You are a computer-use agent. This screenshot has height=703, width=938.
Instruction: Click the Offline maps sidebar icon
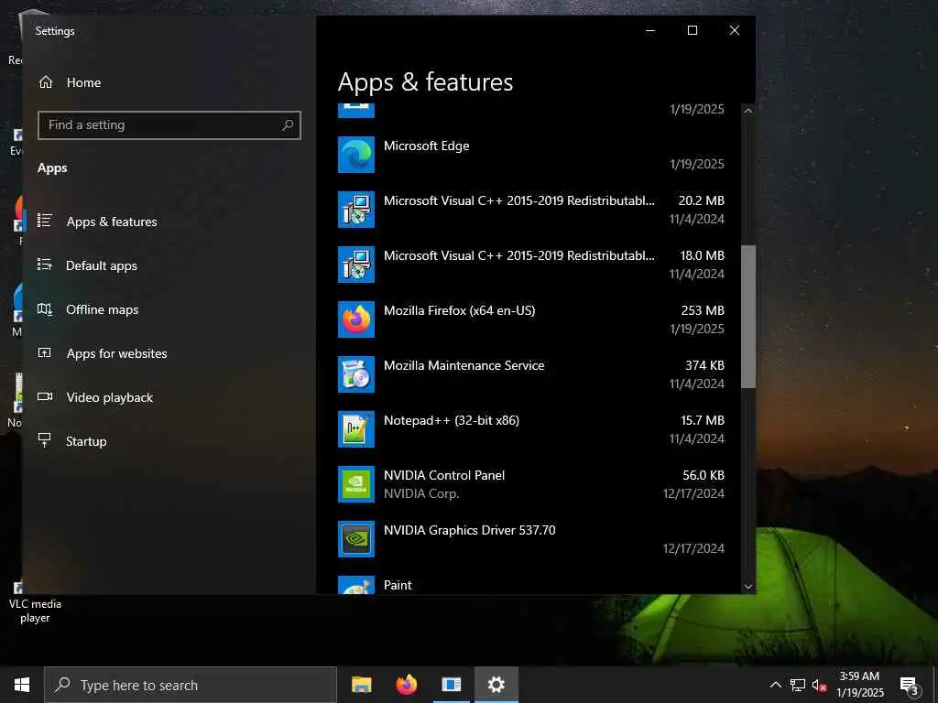(45, 309)
